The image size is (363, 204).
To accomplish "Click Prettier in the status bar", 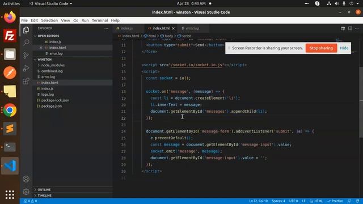I will pos(335,201).
